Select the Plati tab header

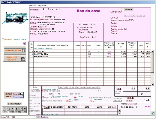pyautogui.click(x=46, y=107)
